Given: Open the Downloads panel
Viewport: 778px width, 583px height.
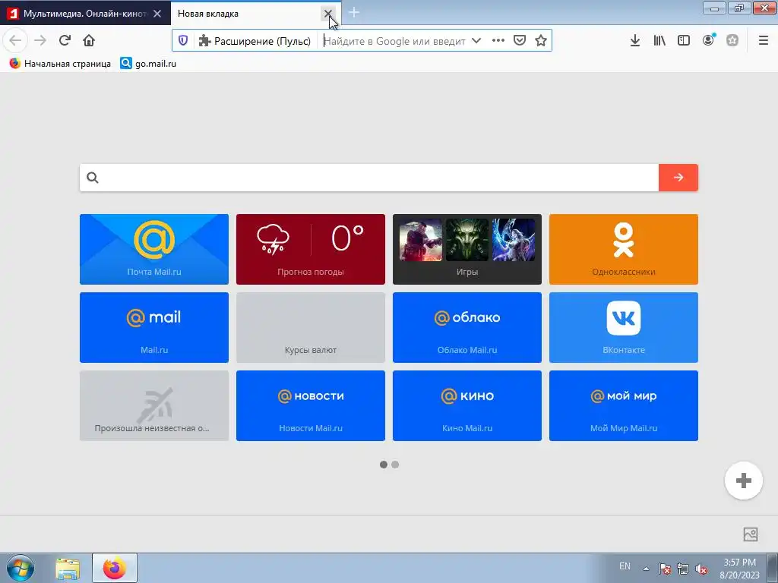Looking at the screenshot, I should [634, 41].
